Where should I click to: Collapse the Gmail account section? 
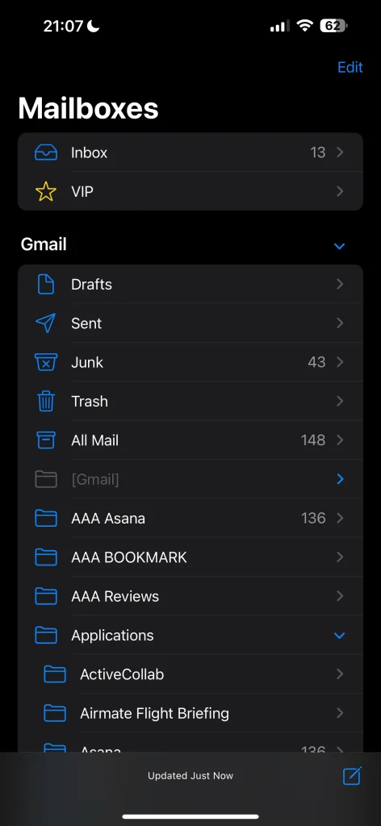(339, 245)
